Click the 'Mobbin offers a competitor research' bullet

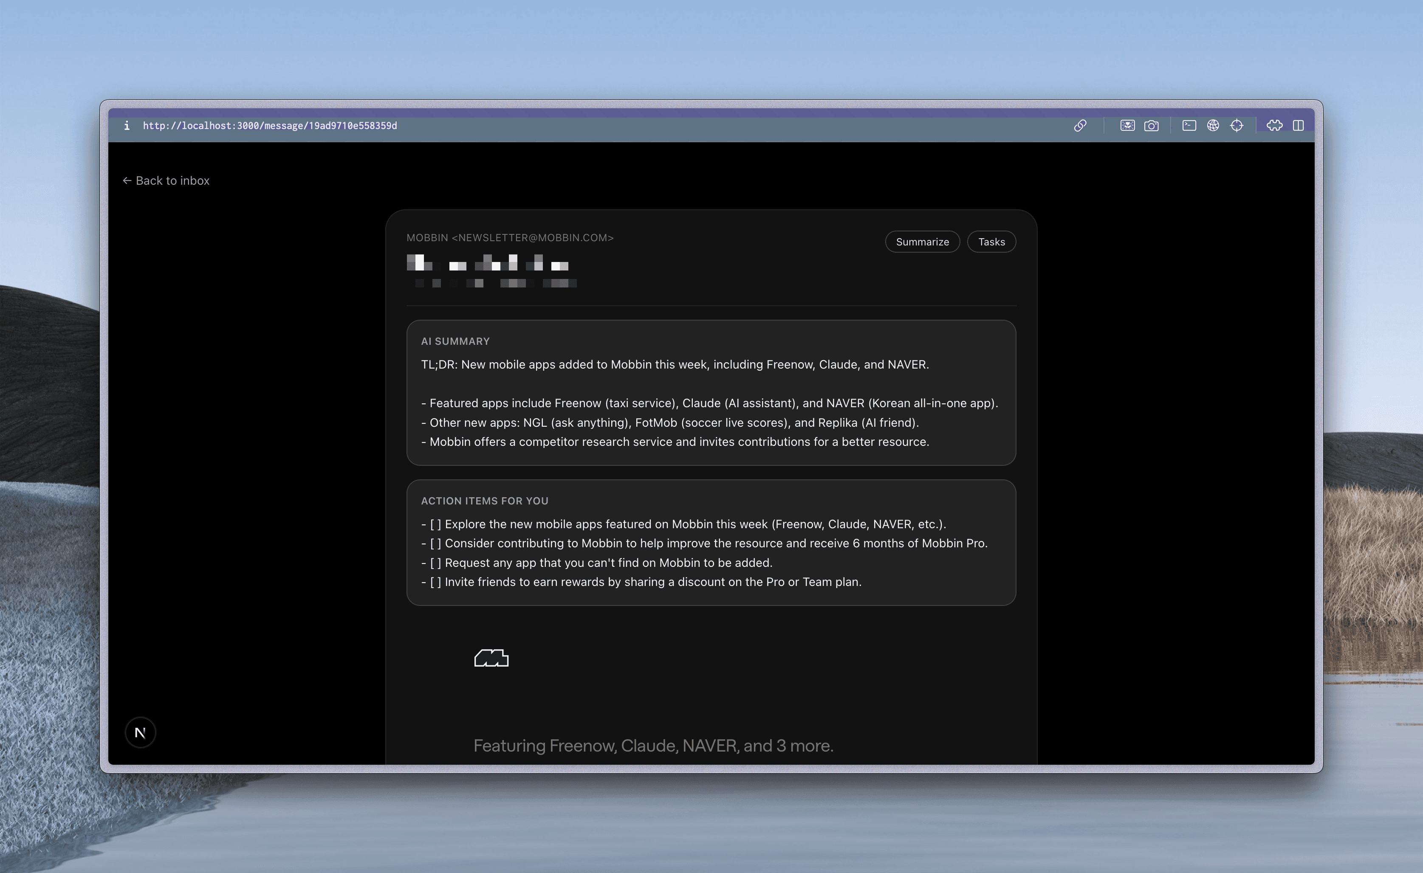[x=675, y=442]
